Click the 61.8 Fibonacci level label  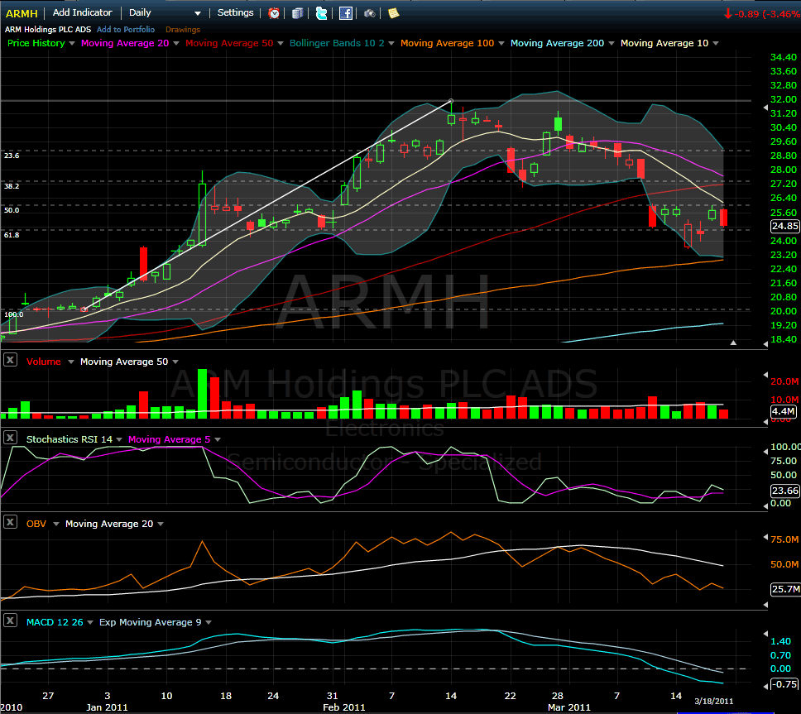click(12, 235)
